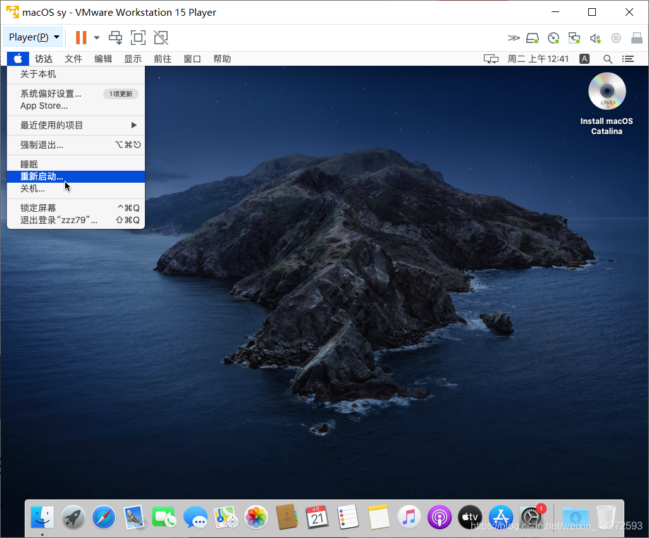649x538 pixels.
Task: Select the Install macOS Catalina disc
Action: [607, 92]
